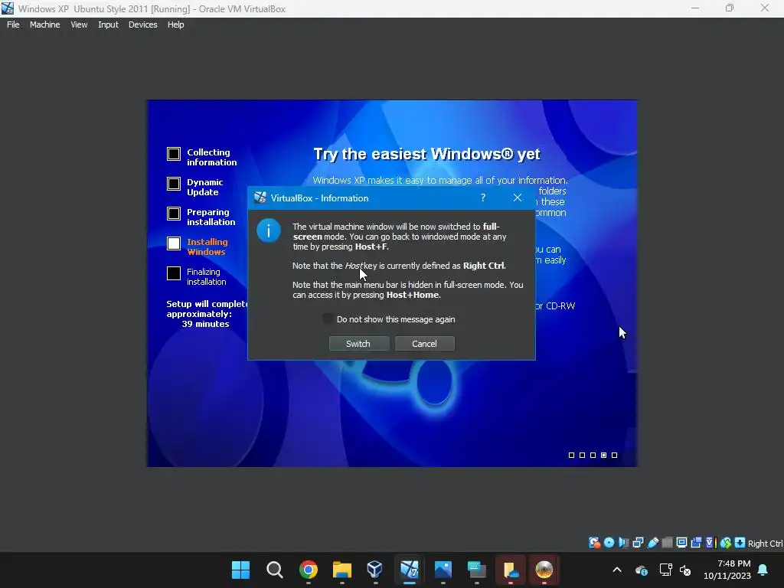Image resolution: width=784 pixels, height=588 pixels.
Task: Open the OneDrive tray icon
Action: tap(642, 570)
